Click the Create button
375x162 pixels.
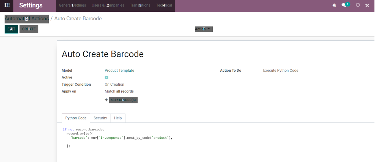tap(29, 29)
